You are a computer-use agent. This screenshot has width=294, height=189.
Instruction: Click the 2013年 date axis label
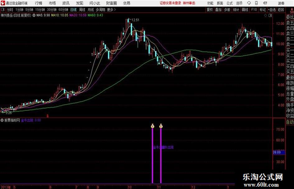coord(6,187)
